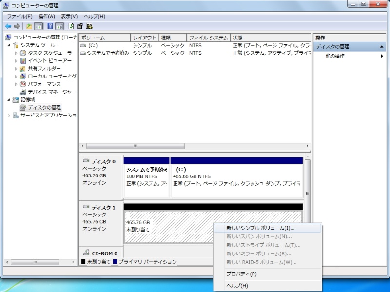Choose 新しいシンプル ボリューム(I)... from context menu
The image size is (390, 292).
tap(260, 228)
